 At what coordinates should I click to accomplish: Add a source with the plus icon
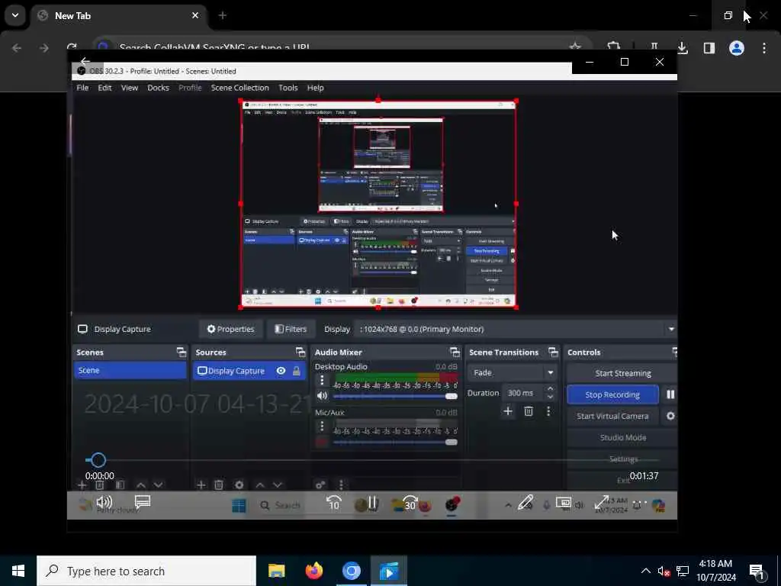(201, 485)
